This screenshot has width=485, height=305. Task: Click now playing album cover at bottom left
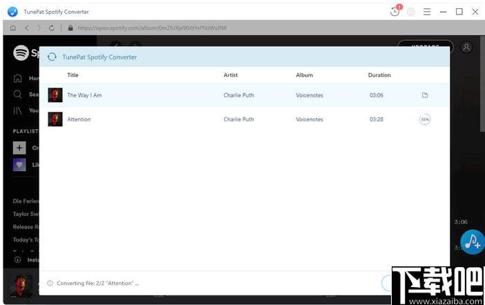(21, 286)
